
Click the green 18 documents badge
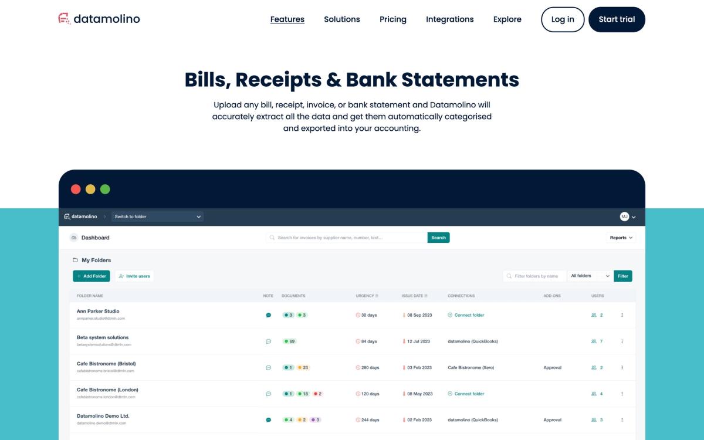tap(303, 394)
